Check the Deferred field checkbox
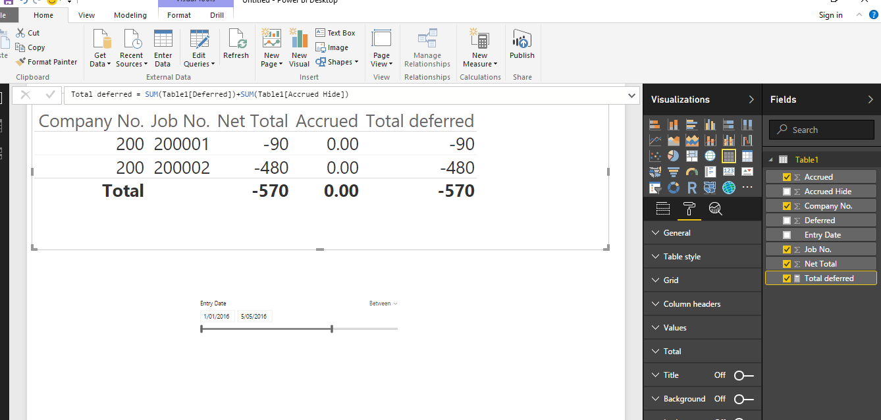The height and width of the screenshot is (420, 881). pos(787,221)
